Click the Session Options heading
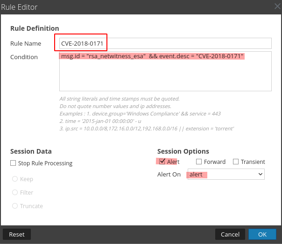 [183, 151]
